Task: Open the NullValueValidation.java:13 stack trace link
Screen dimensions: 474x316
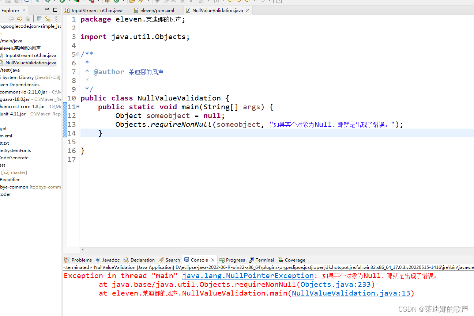Action: [350, 293]
